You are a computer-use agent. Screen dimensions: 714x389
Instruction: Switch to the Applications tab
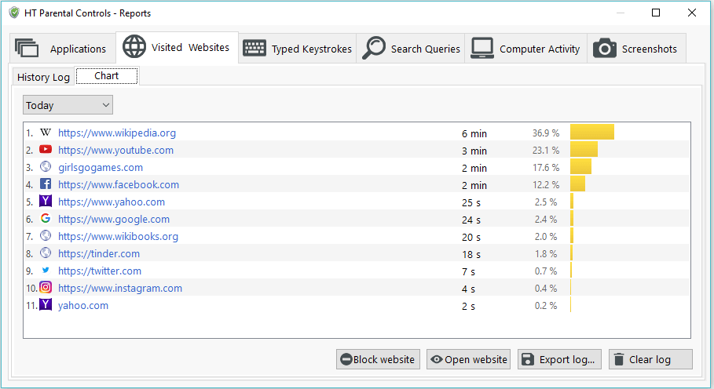tap(63, 48)
